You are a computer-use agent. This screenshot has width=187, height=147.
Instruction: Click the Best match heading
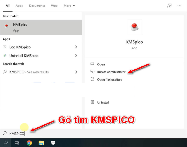[x=11, y=16]
